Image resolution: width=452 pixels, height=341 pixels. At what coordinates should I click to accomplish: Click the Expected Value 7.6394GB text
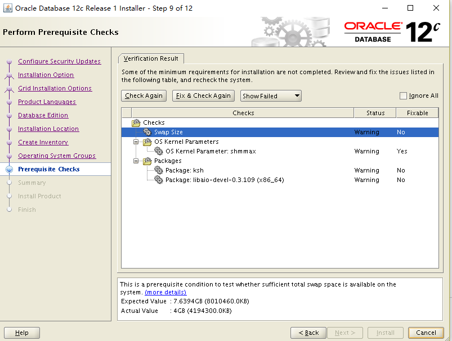(x=185, y=301)
